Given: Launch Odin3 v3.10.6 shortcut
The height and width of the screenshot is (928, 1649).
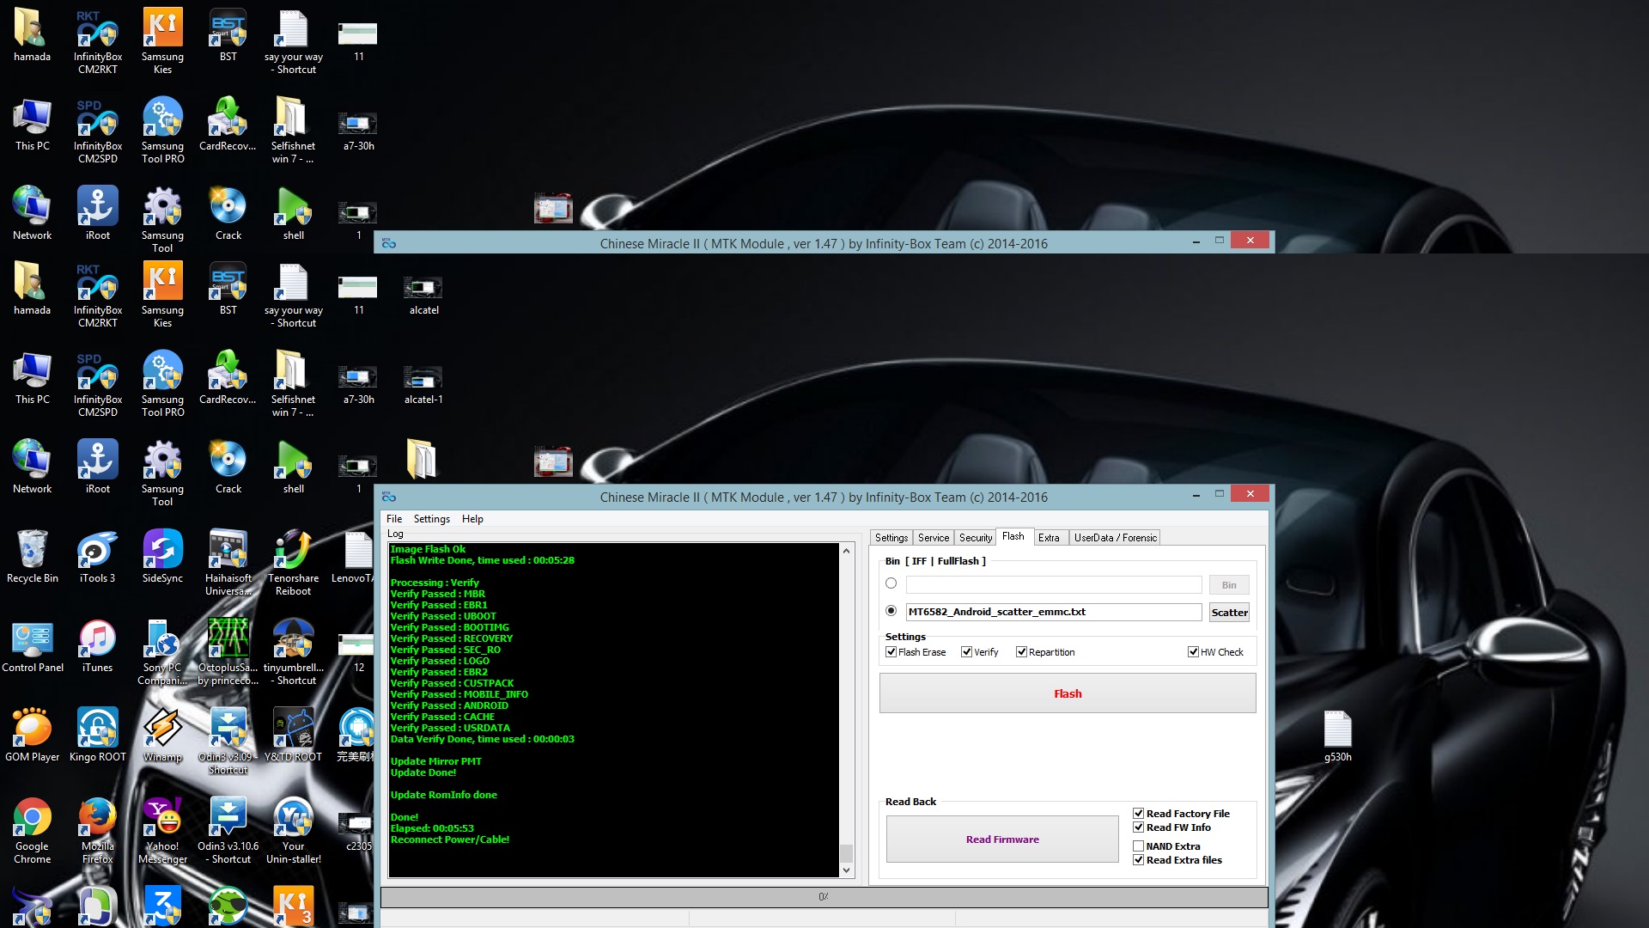Looking at the screenshot, I should coord(228,831).
